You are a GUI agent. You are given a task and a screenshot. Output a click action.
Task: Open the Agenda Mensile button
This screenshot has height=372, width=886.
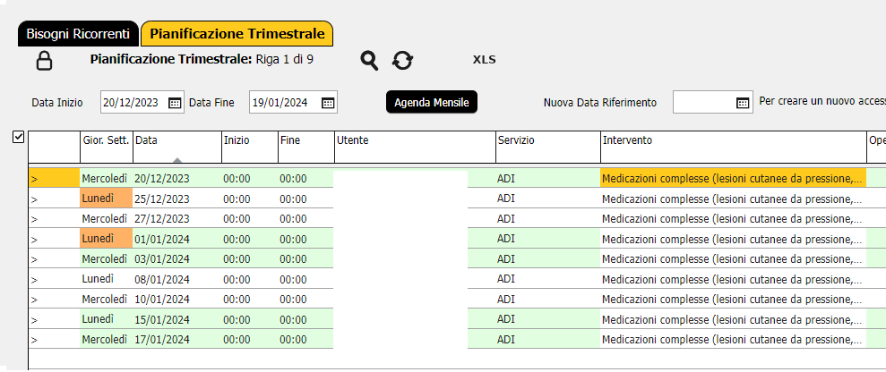tap(432, 103)
